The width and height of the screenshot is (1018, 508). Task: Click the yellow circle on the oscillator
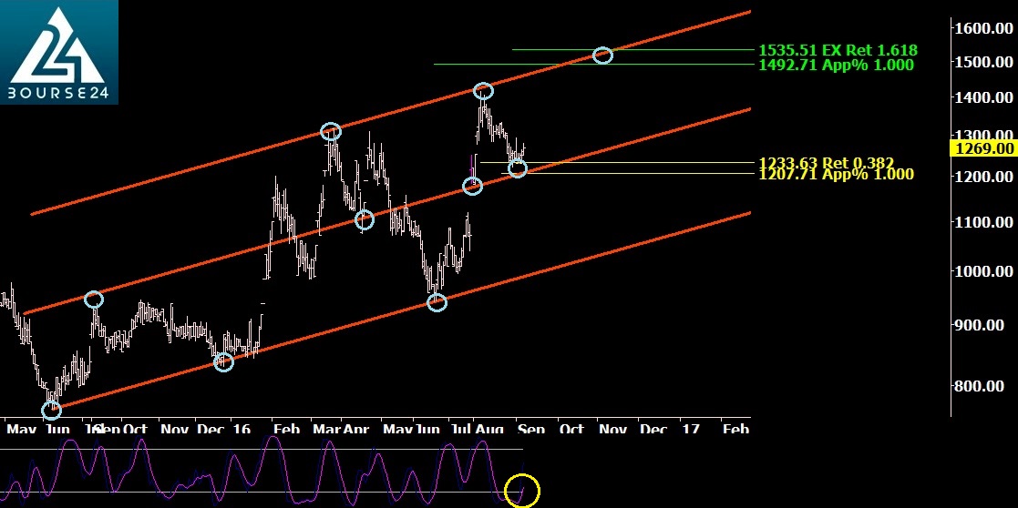pos(527,492)
